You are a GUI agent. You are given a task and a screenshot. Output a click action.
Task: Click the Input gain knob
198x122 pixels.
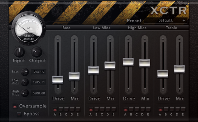[x=19, y=52]
